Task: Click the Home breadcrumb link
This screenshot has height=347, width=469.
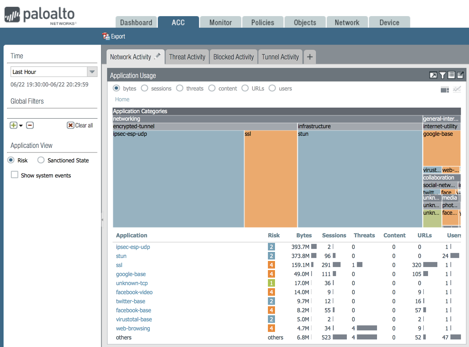Action: click(x=122, y=99)
